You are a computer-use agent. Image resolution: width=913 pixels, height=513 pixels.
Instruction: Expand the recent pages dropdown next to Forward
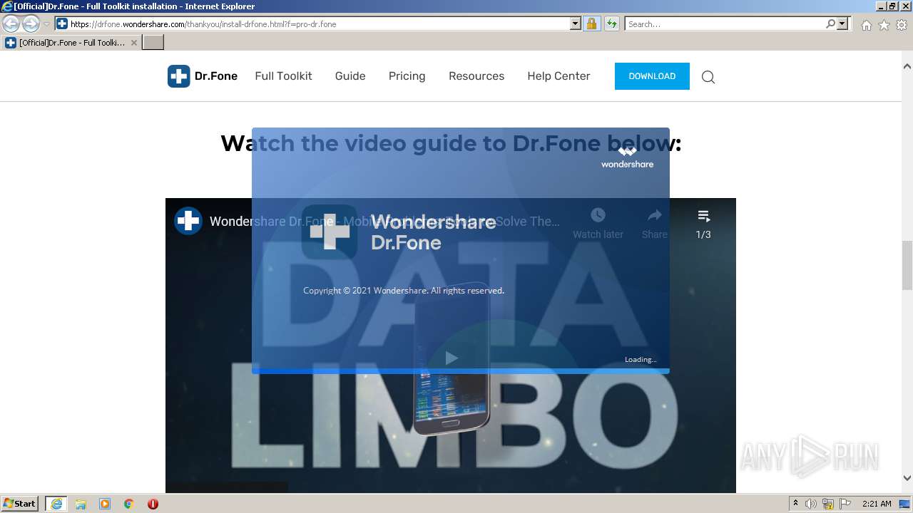pos(46,24)
